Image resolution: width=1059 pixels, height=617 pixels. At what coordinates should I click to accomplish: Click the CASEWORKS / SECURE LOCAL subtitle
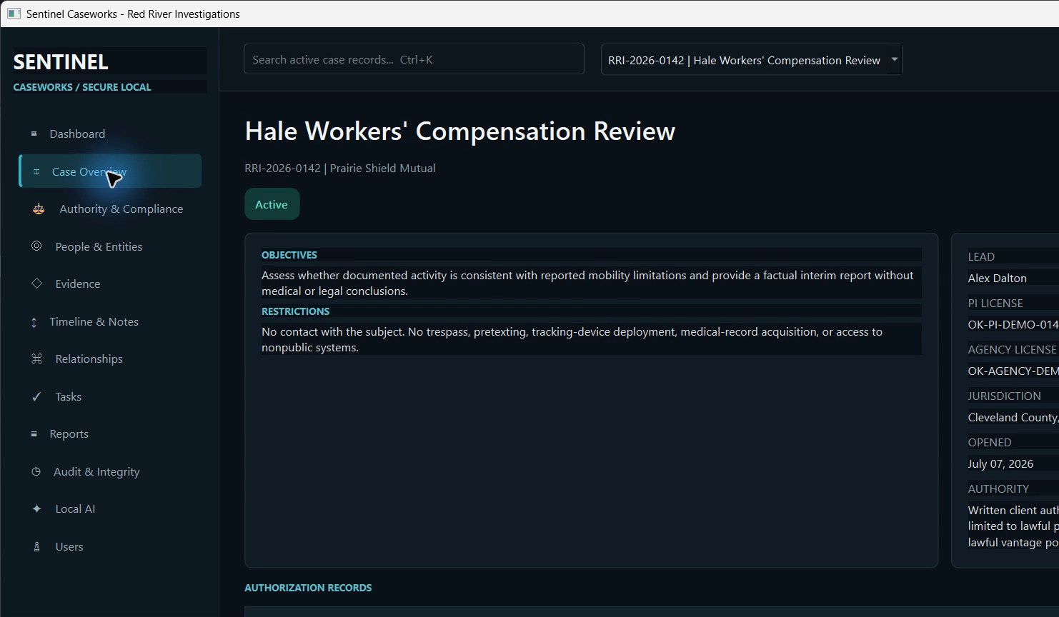tap(82, 87)
